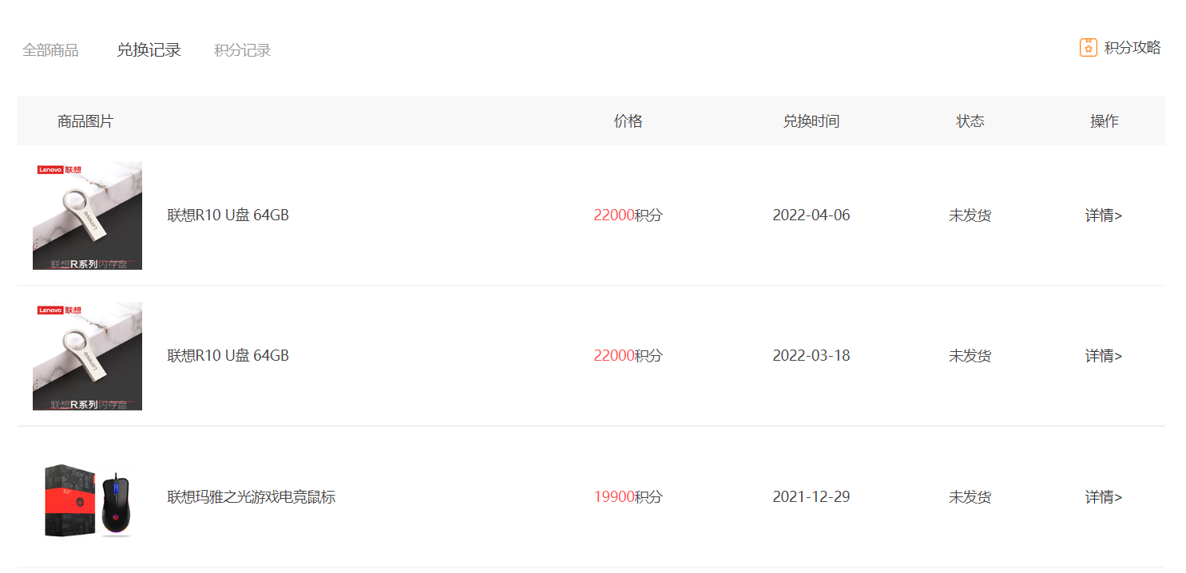Switch to the 全部商品 tab
The image size is (1186, 573).
(50, 50)
